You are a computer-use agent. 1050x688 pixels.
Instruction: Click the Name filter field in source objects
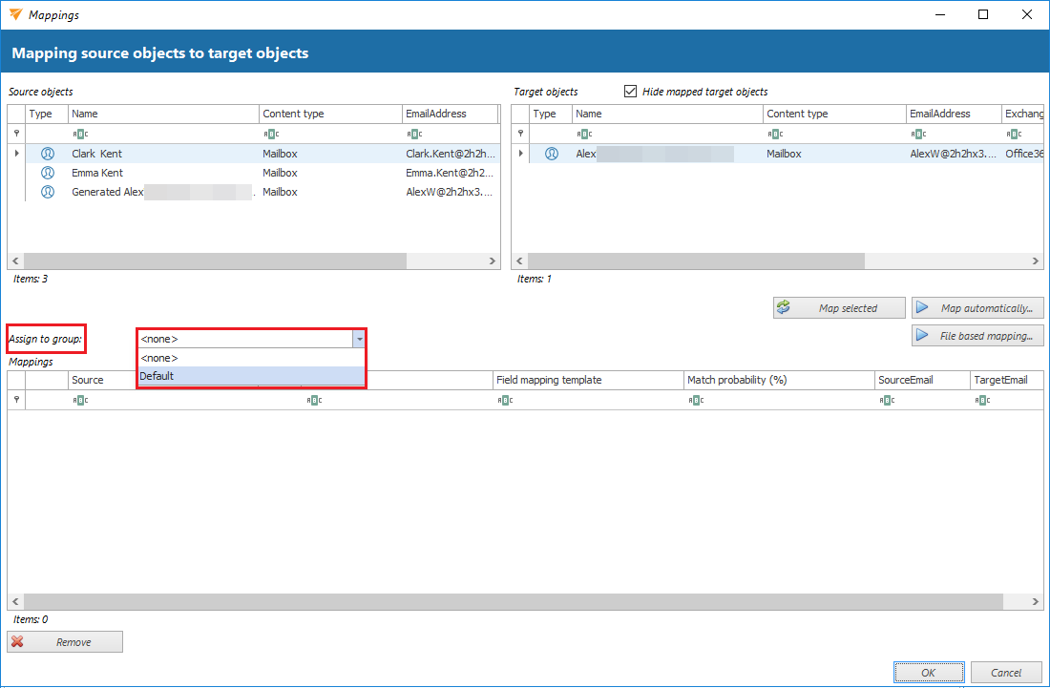[162, 134]
